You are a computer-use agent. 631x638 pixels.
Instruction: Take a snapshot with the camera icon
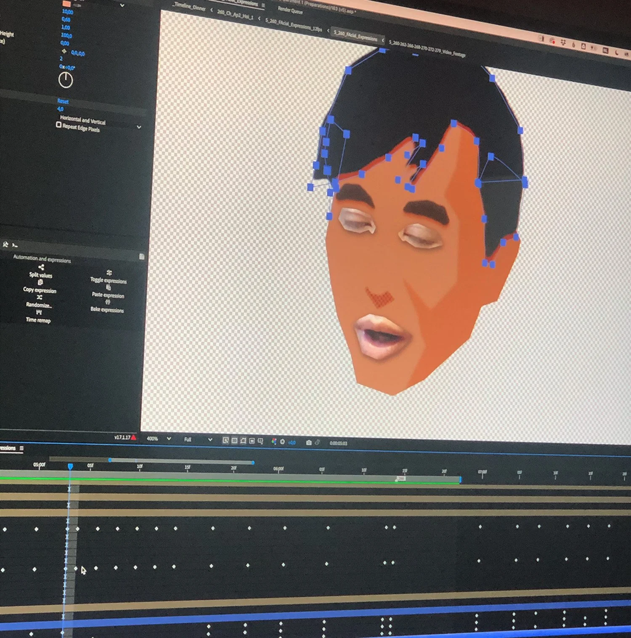[309, 442]
